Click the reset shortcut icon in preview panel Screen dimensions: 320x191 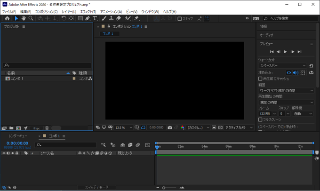point(311,66)
